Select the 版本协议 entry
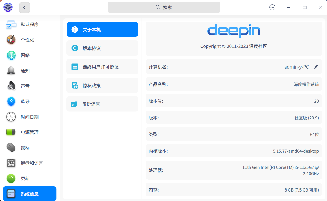This screenshot has height=201, width=327. coord(102,48)
